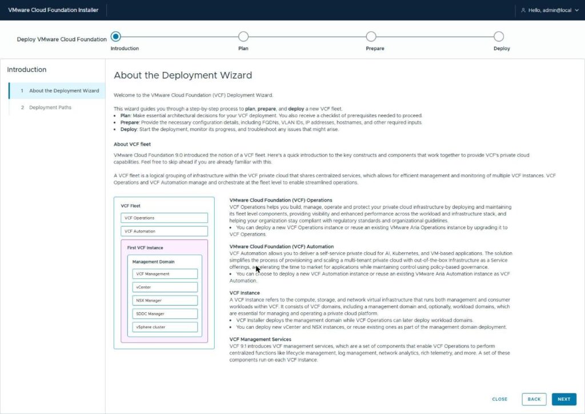The width and height of the screenshot is (585, 414).
Task: Click the About VCF fleet subheading
Action: 132,144
